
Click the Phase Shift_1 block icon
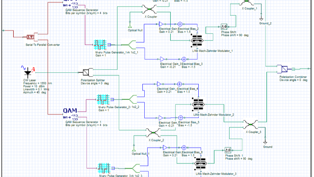(228, 150)
